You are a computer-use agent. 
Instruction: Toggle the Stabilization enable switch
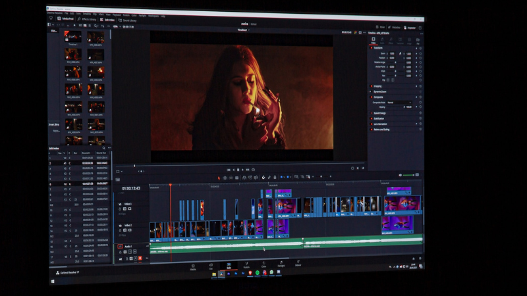pyautogui.click(x=372, y=118)
